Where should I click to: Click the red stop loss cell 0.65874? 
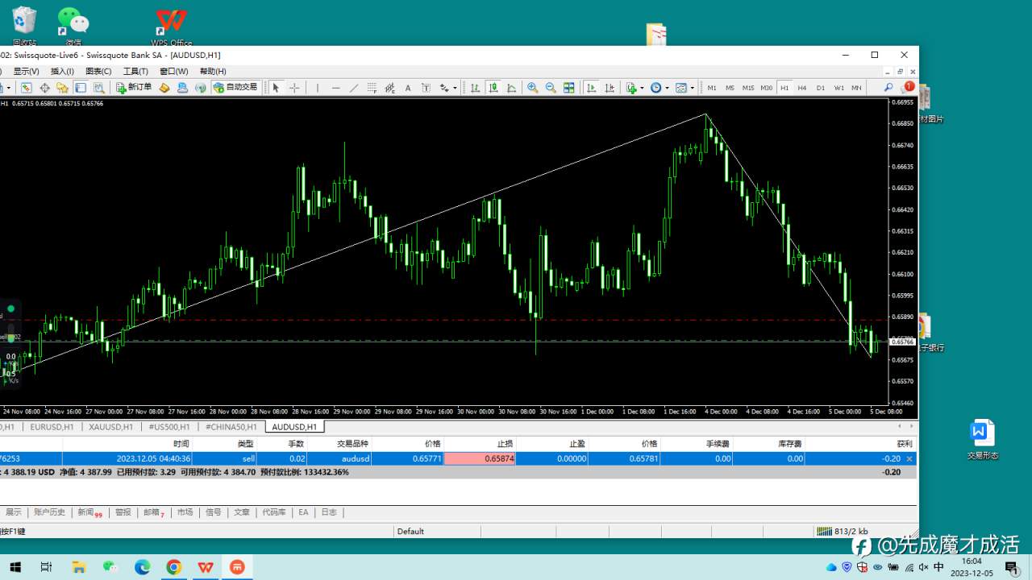[480, 458]
